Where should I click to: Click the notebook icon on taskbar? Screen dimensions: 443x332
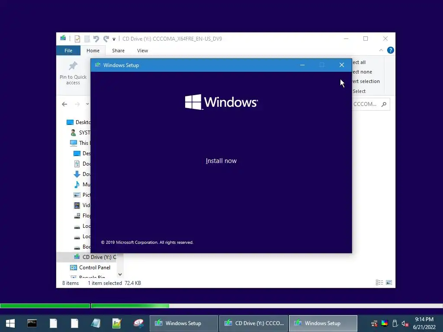pos(96,323)
